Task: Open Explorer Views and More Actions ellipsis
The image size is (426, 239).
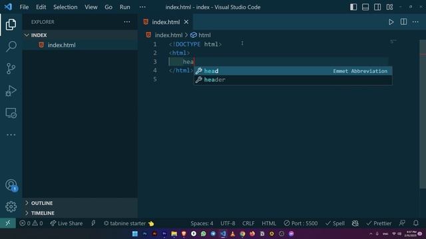Action: 127,22
